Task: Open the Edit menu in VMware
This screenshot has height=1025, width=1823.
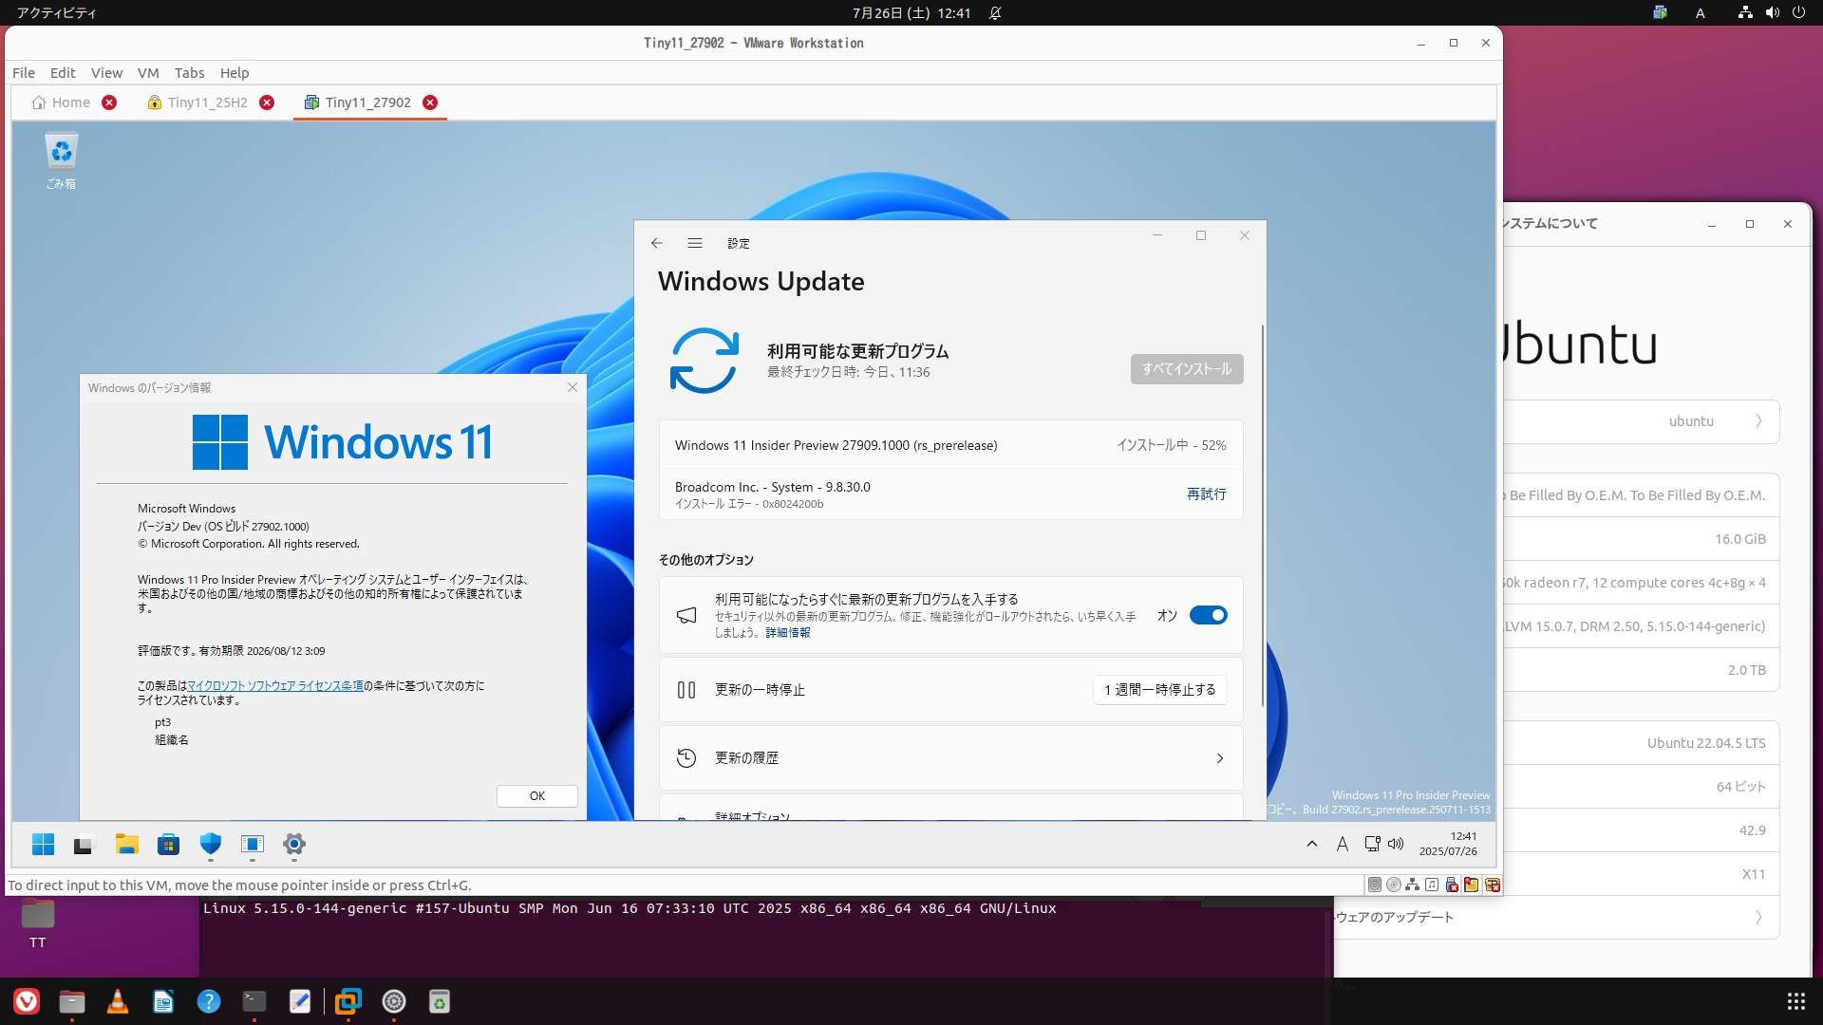Action: [x=63, y=73]
